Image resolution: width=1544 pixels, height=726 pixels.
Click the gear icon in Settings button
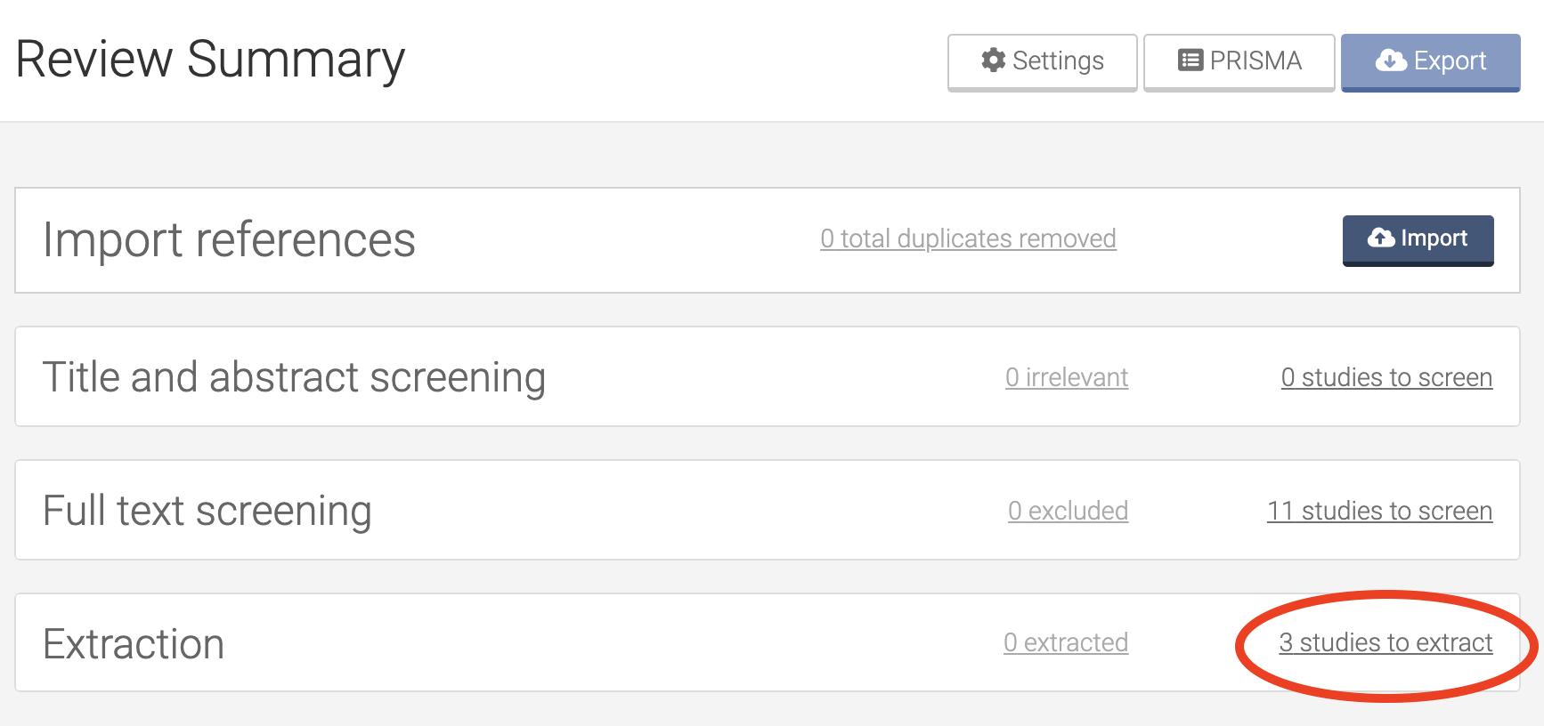point(993,60)
